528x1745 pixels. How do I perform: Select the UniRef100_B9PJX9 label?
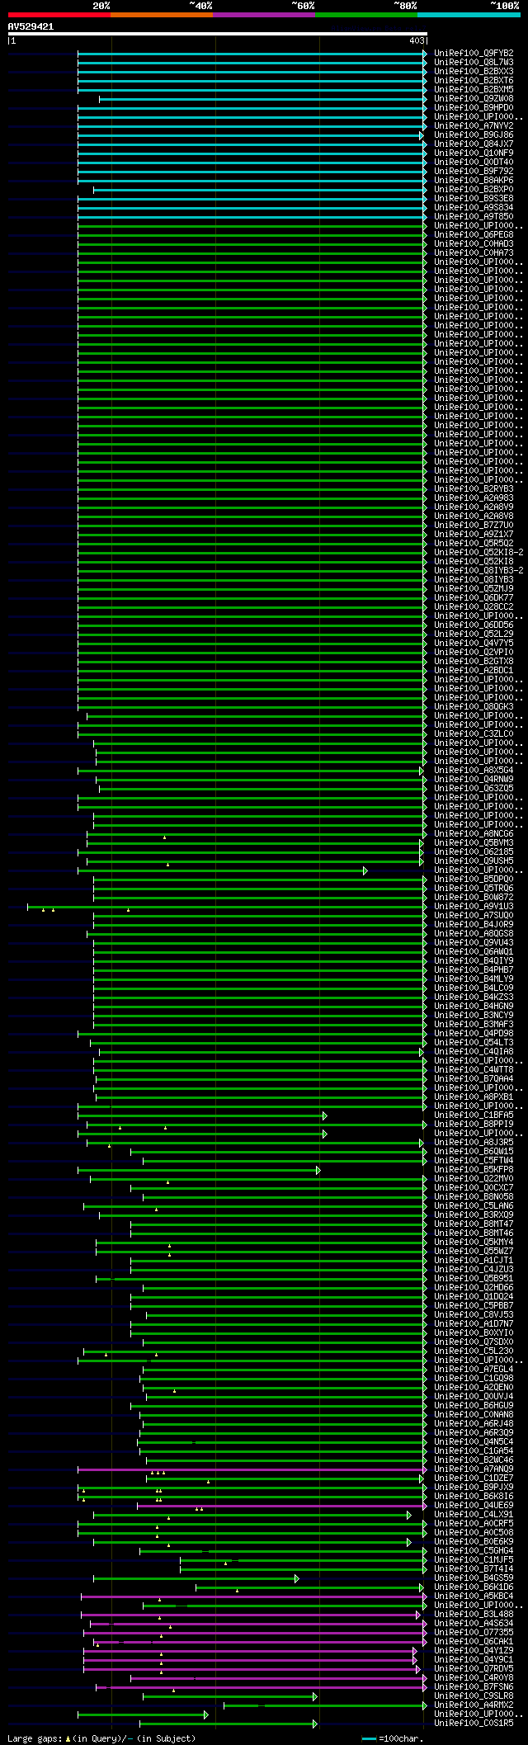(474, 1487)
